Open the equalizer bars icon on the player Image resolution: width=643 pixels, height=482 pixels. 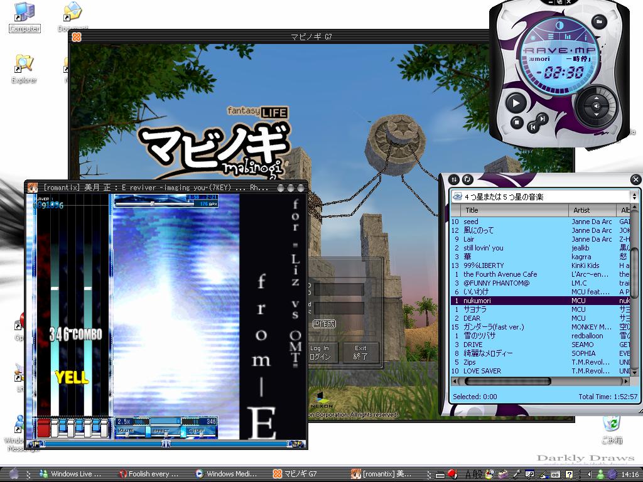point(568,36)
